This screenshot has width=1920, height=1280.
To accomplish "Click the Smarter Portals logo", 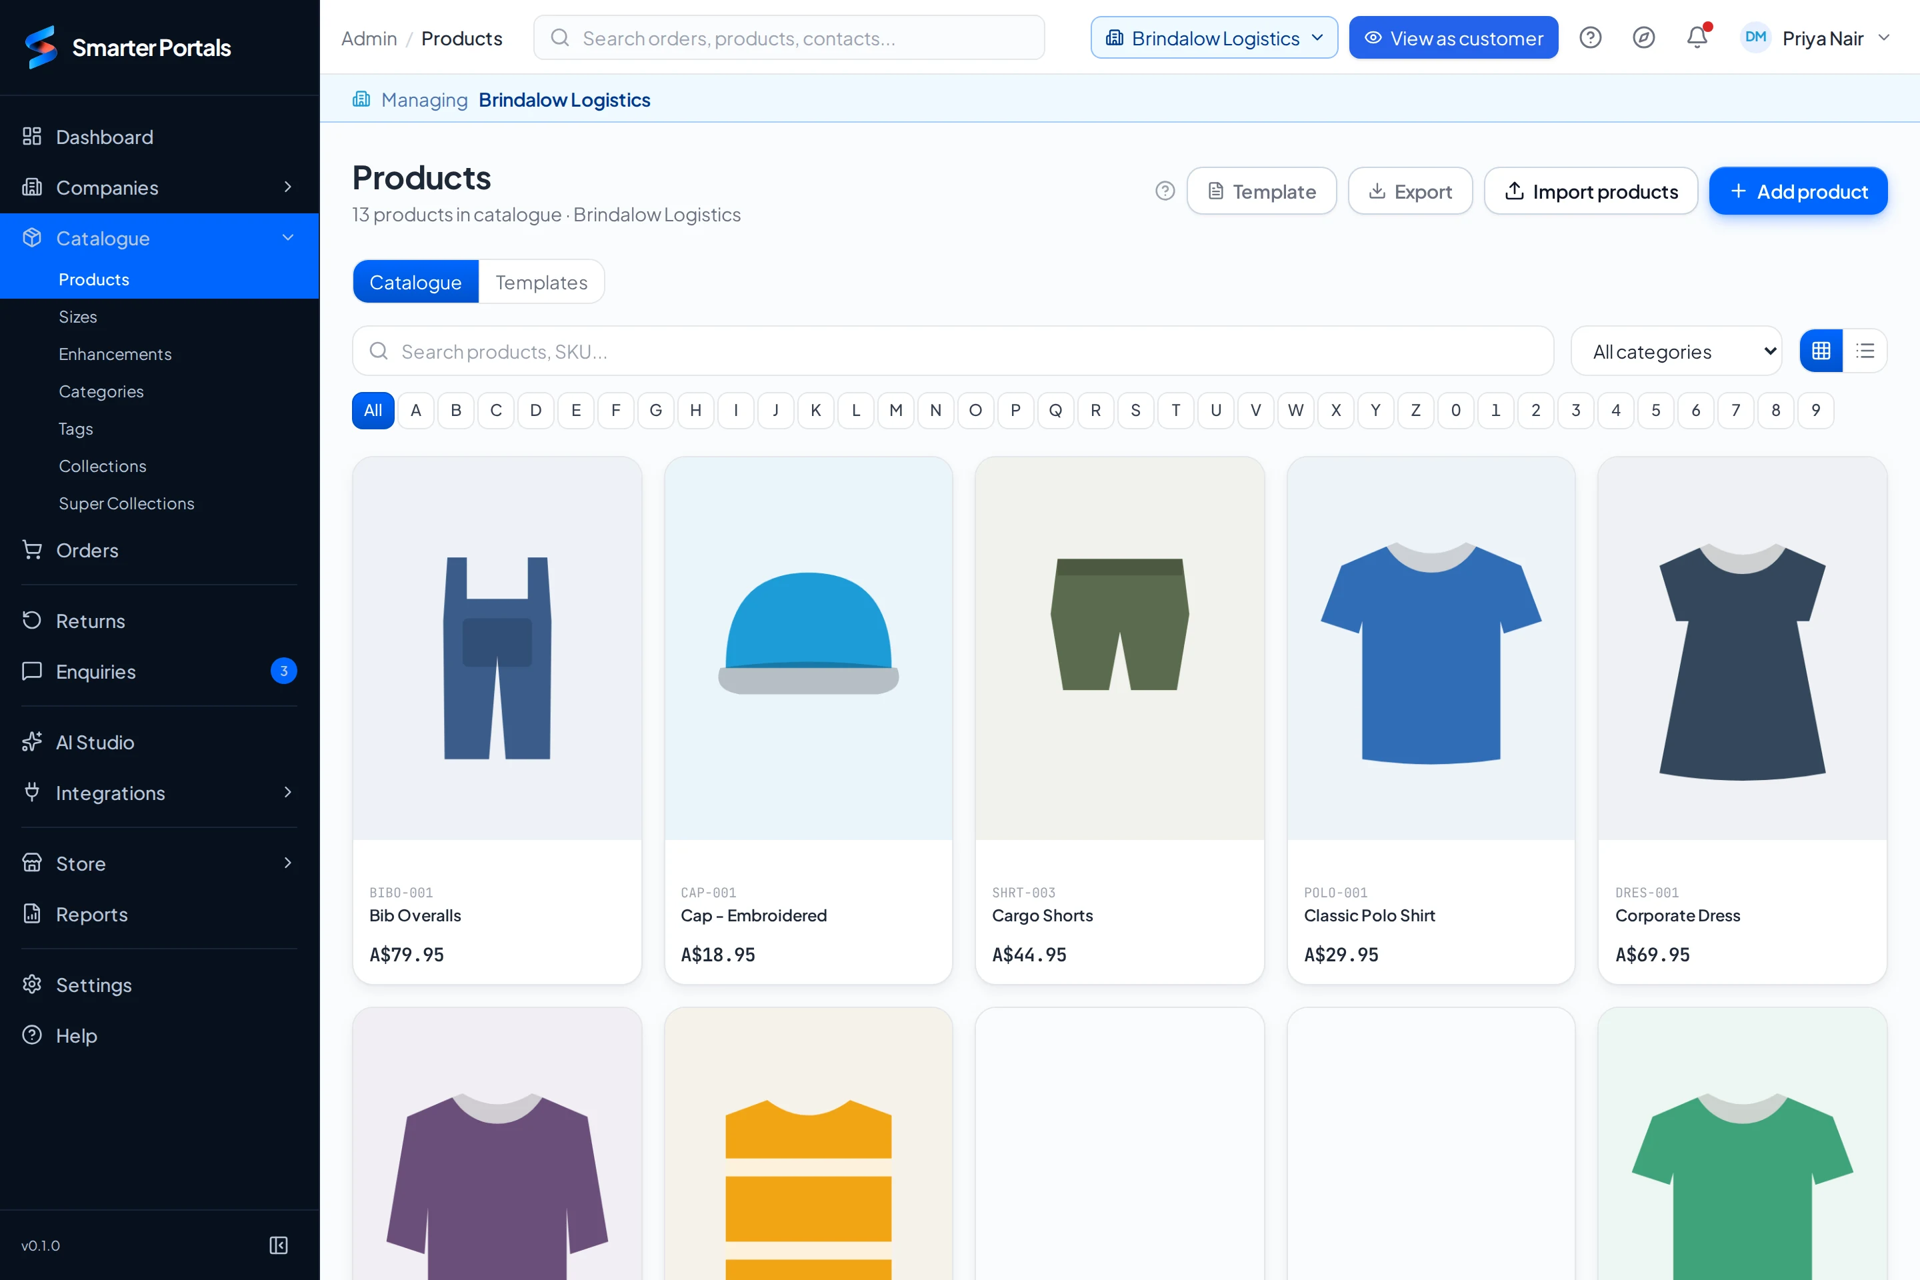I will pos(127,47).
